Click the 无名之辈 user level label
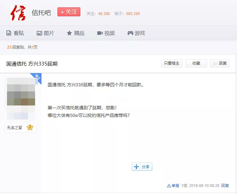Image resolution: width=237 pixels, height=194 pixels. [x=14, y=128]
